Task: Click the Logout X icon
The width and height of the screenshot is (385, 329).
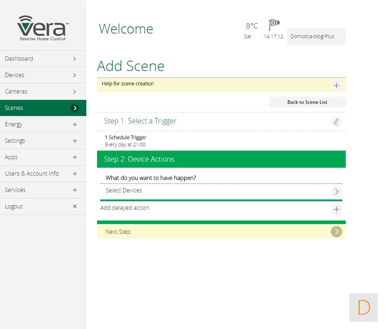Action: pyautogui.click(x=75, y=206)
